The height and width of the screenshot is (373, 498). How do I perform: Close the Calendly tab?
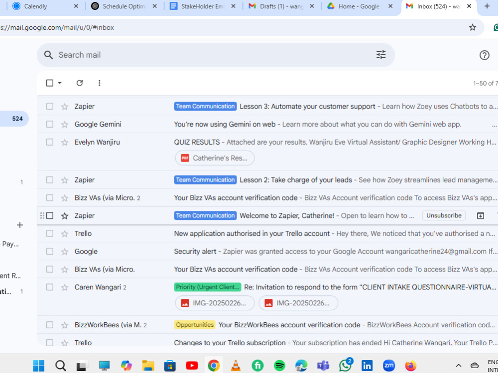[76, 6]
